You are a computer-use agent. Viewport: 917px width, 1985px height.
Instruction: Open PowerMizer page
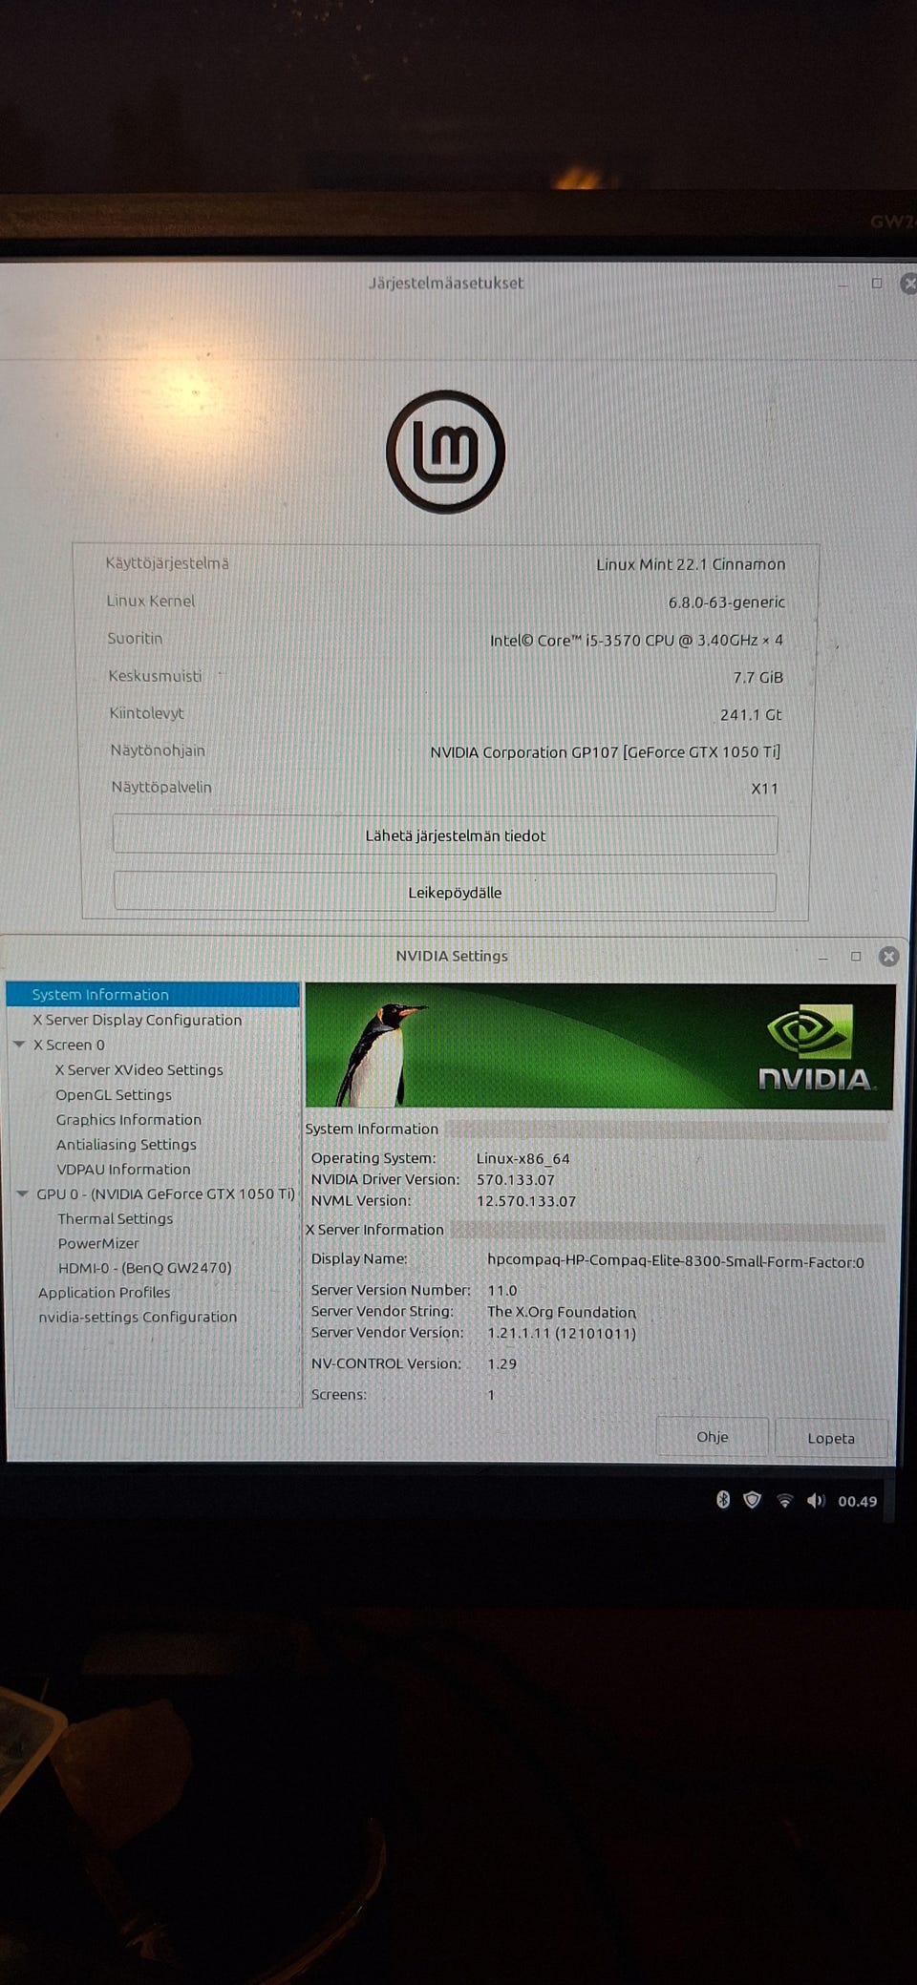tap(98, 1243)
